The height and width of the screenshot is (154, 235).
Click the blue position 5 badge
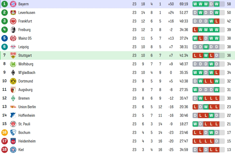click(x=5, y=38)
